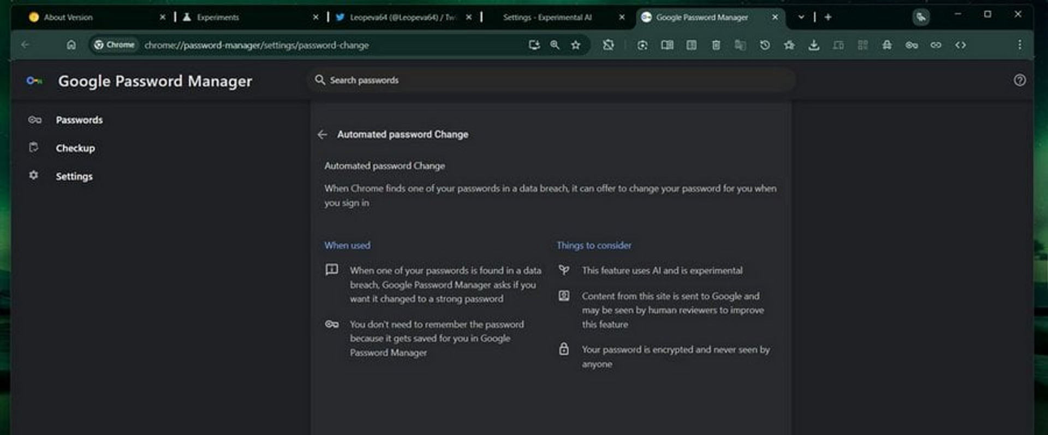Open new incognito window toolbar icon
The image size is (1048, 435).
point(887,45)
